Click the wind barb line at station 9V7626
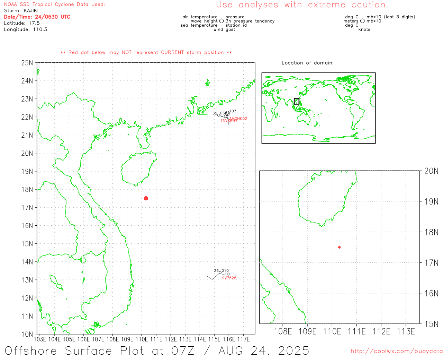Viewport: 443px width, 355px height. pyautogui.click(x=213, y=276)
